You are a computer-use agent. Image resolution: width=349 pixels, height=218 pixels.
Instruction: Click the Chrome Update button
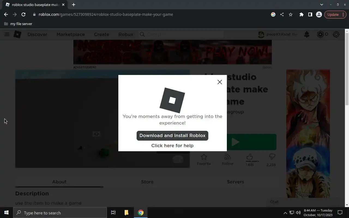point(335,14)
